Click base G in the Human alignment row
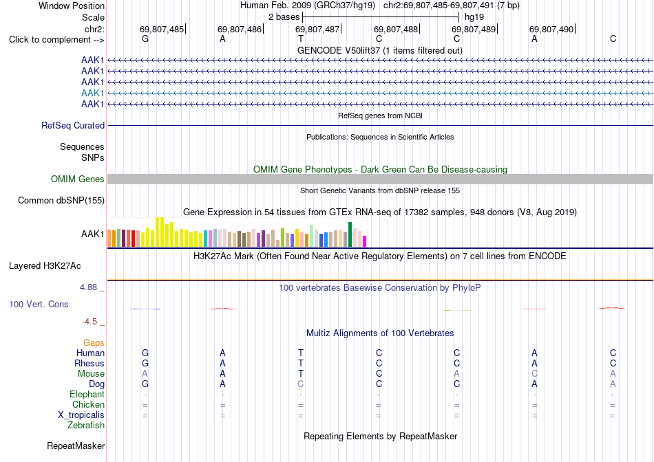Screen dimensions: 654x462 [x=145, y=353]
